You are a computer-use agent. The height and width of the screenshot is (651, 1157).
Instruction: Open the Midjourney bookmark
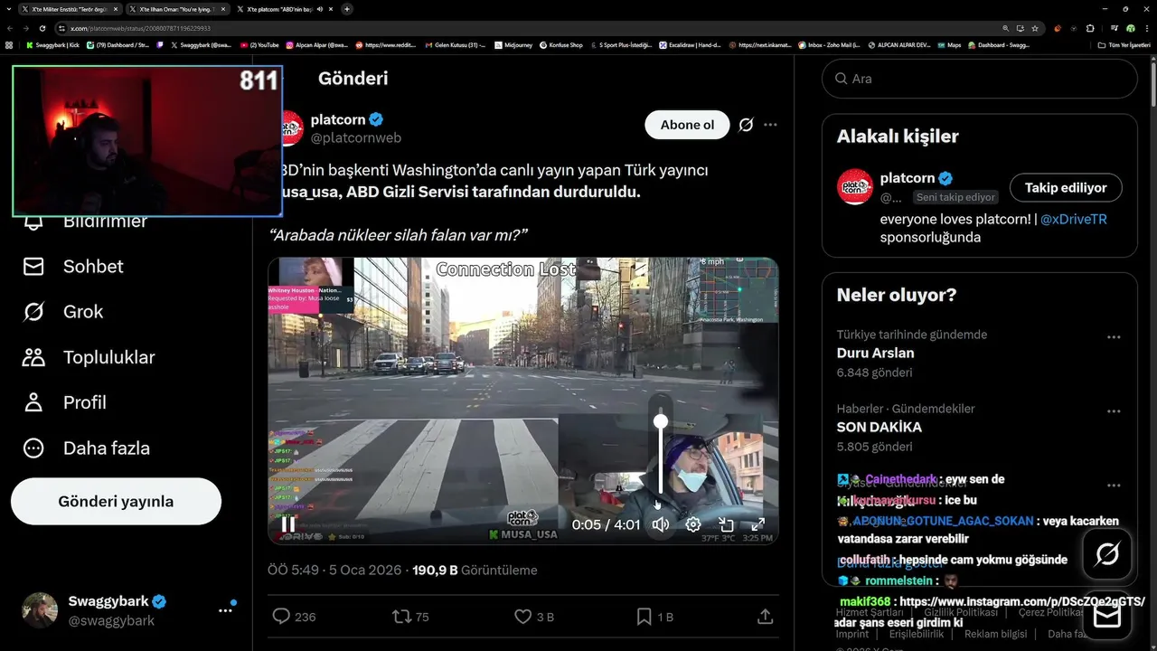512,44
